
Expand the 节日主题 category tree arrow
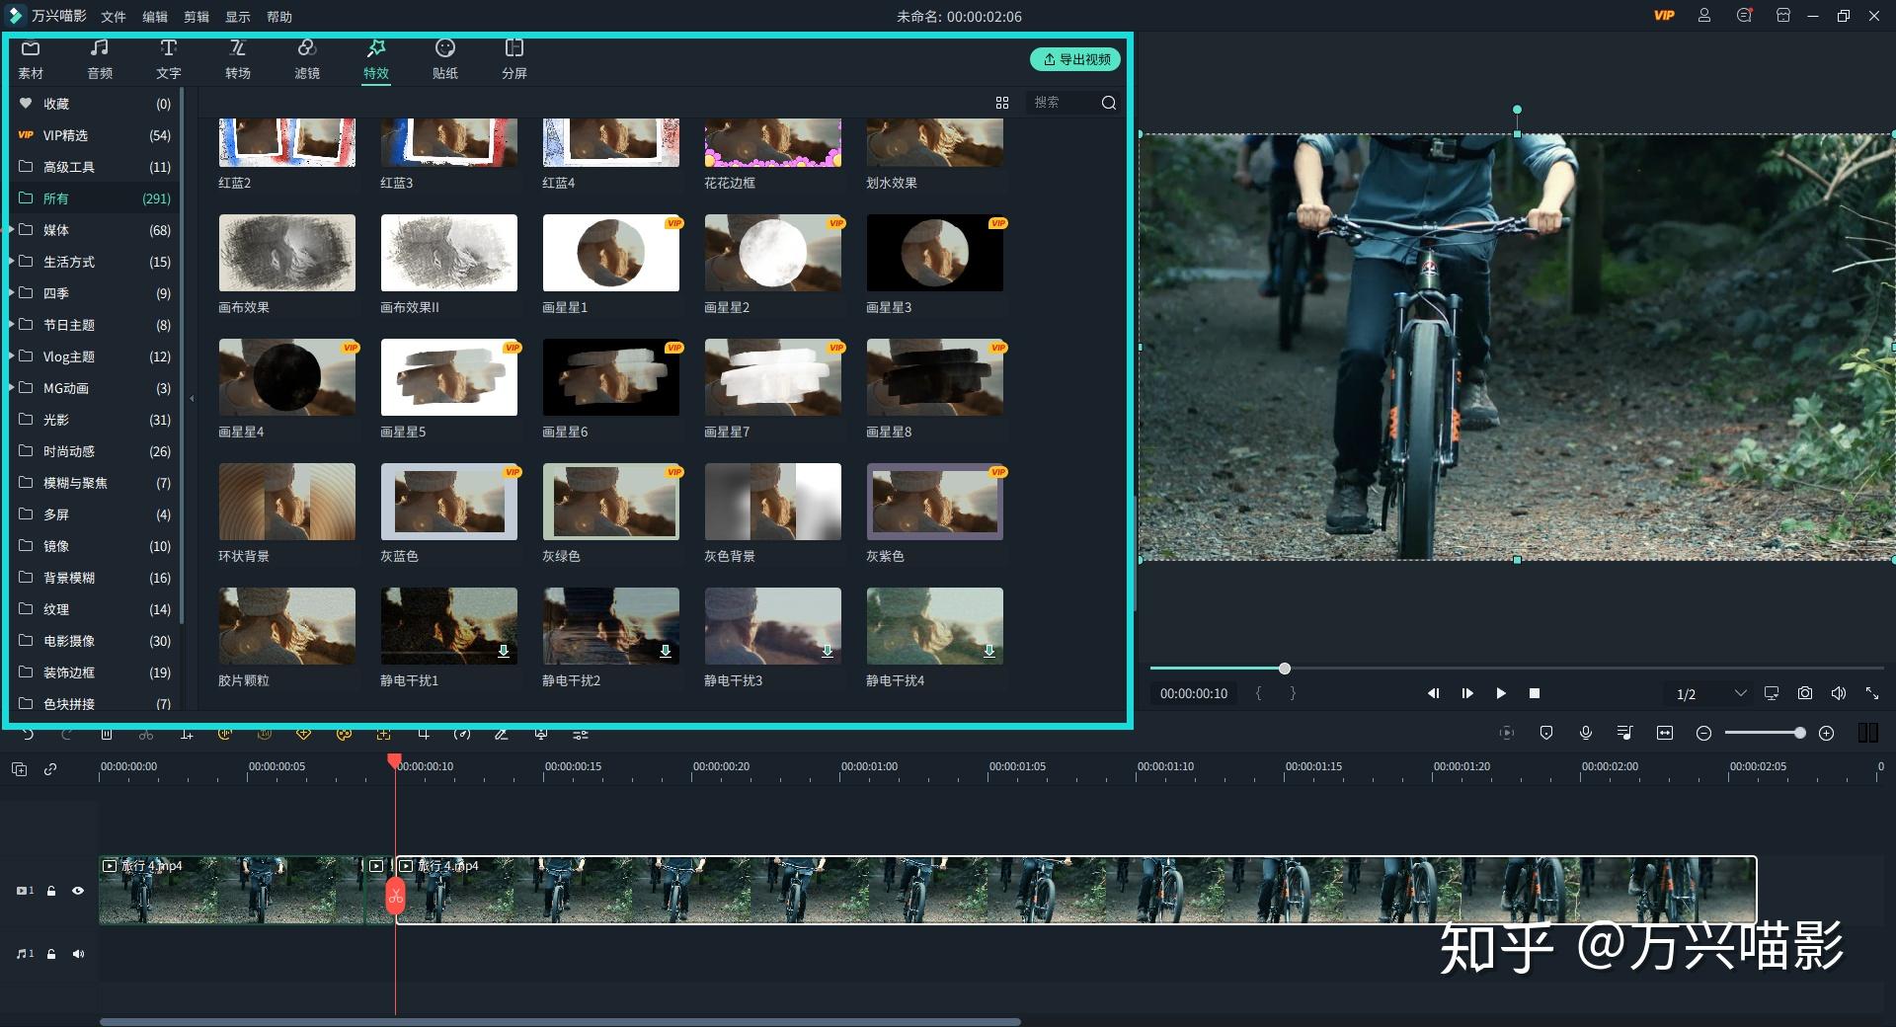point(12,325)
